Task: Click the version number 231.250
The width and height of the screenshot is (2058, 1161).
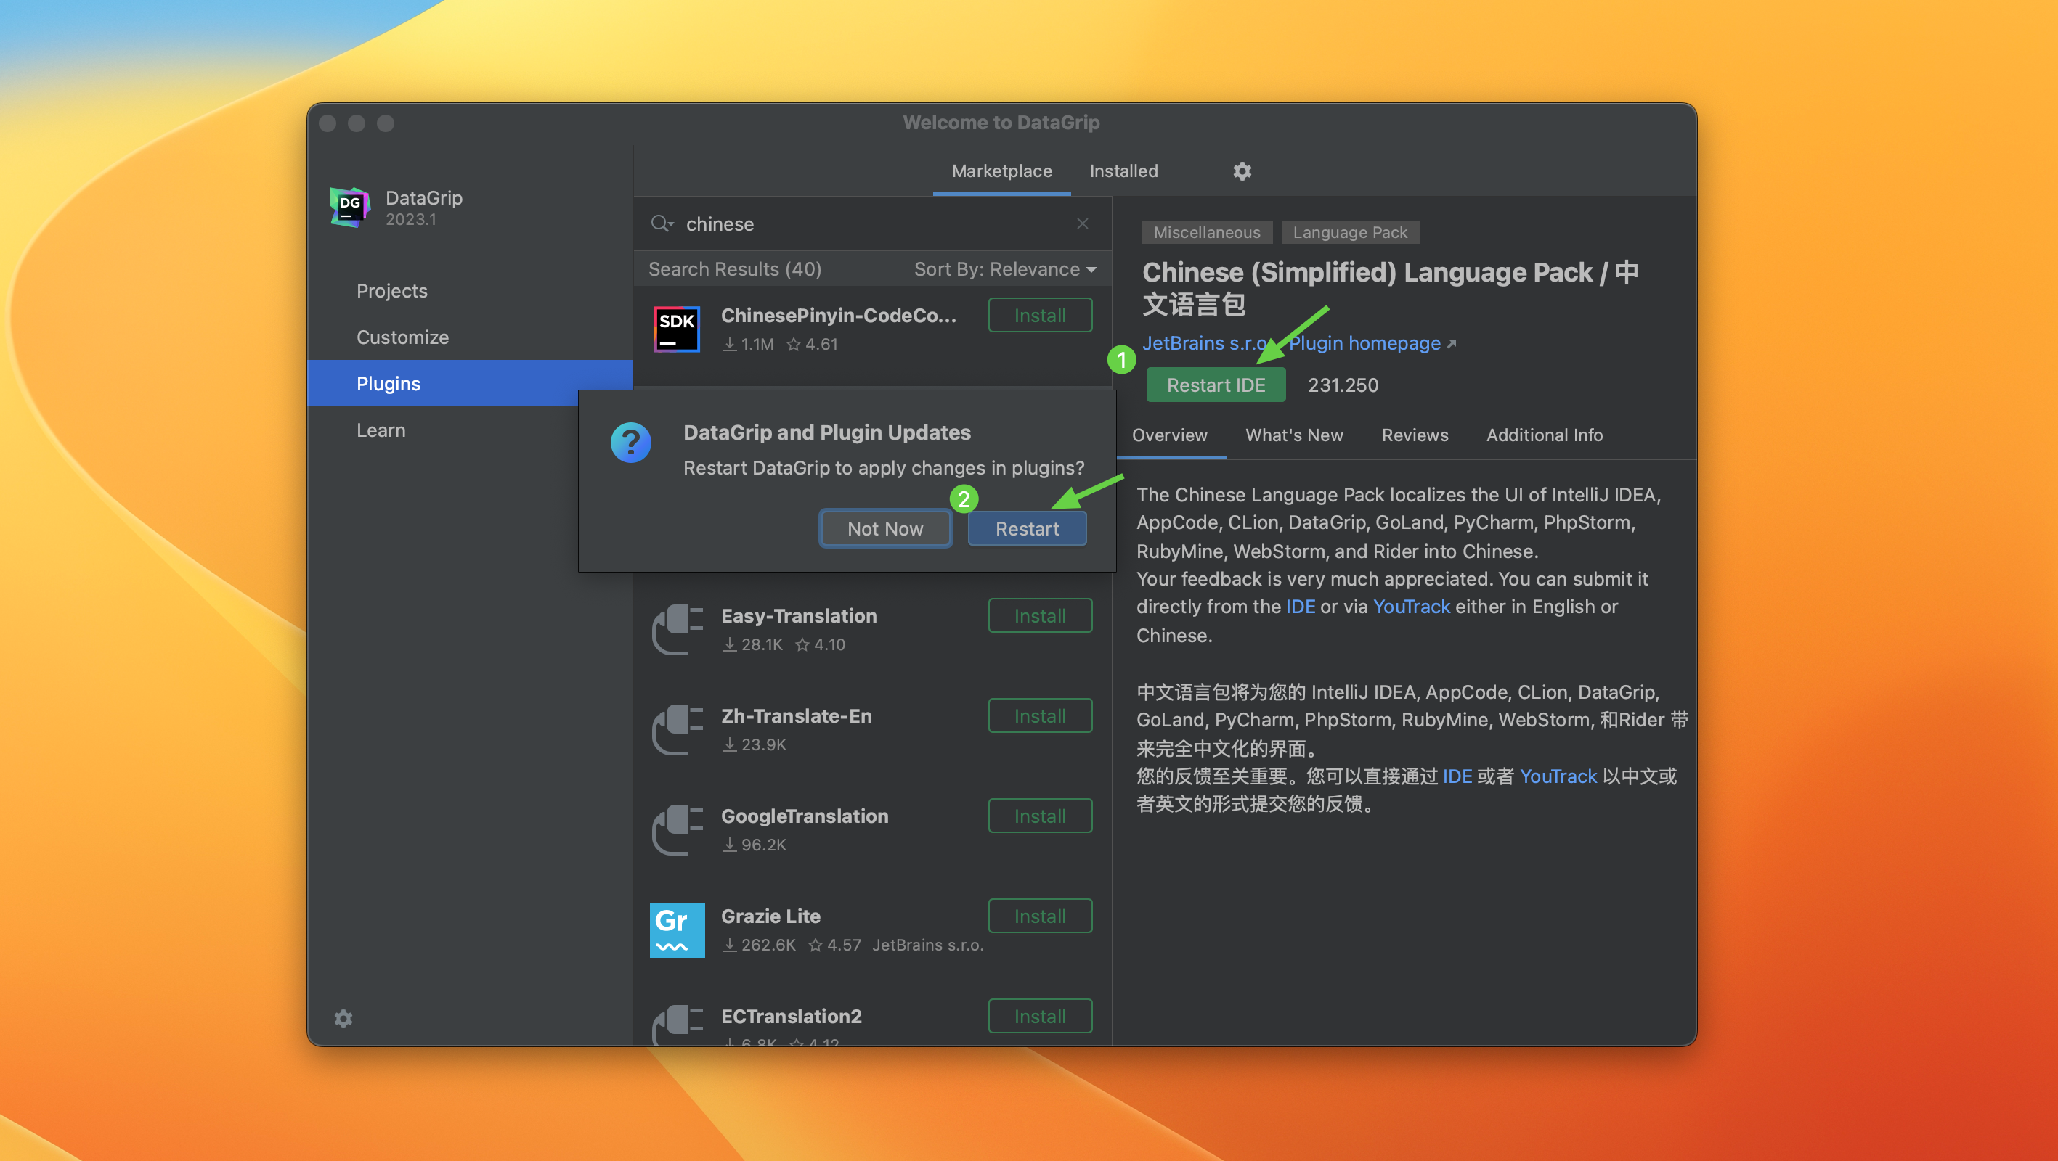Action: click(1343, 385)
